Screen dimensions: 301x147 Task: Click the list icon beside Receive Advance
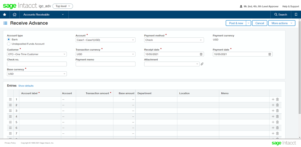[x=5, y=23]
